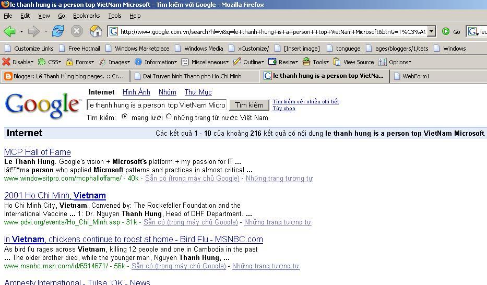Expand the CSS dropdown menu
This screenshot has width=487, height=285.
click(60, 62)
